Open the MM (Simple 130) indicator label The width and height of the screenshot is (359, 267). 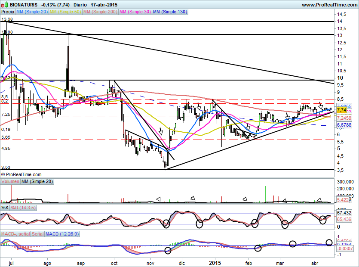(170, 12)
